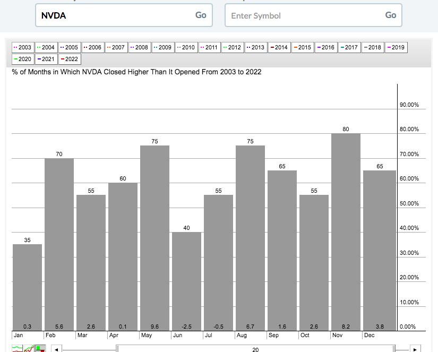Toggle the 2006 year in the legend
This screenshot has width=438, height=352.
tap(93, 47)
